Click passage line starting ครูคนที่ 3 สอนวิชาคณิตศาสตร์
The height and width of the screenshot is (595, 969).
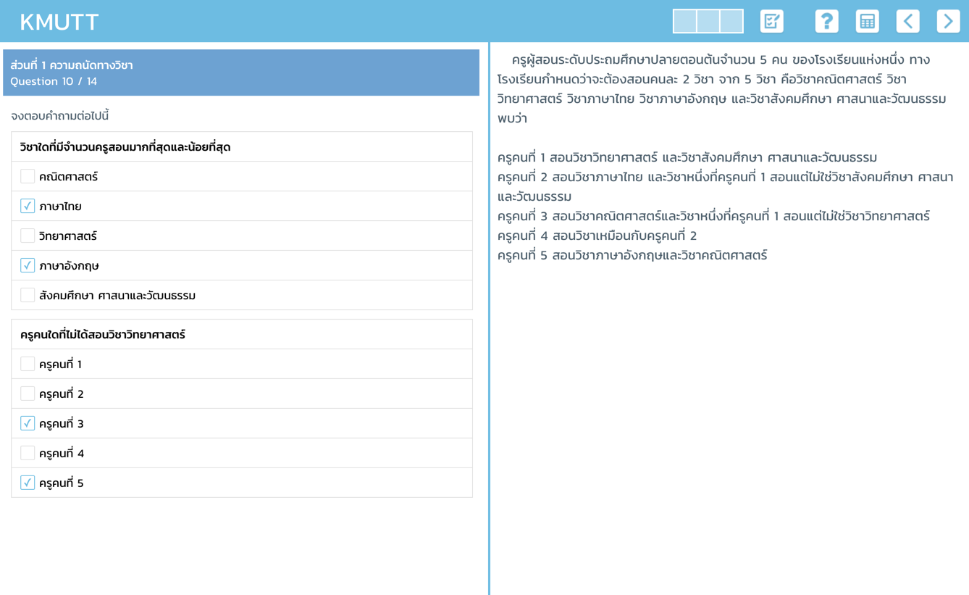point(713,216)
